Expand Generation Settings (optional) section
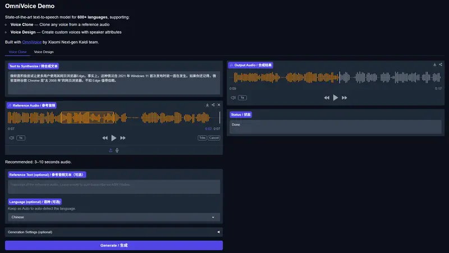The height and width of the screenshot is (253, 449). pos(114,232)
